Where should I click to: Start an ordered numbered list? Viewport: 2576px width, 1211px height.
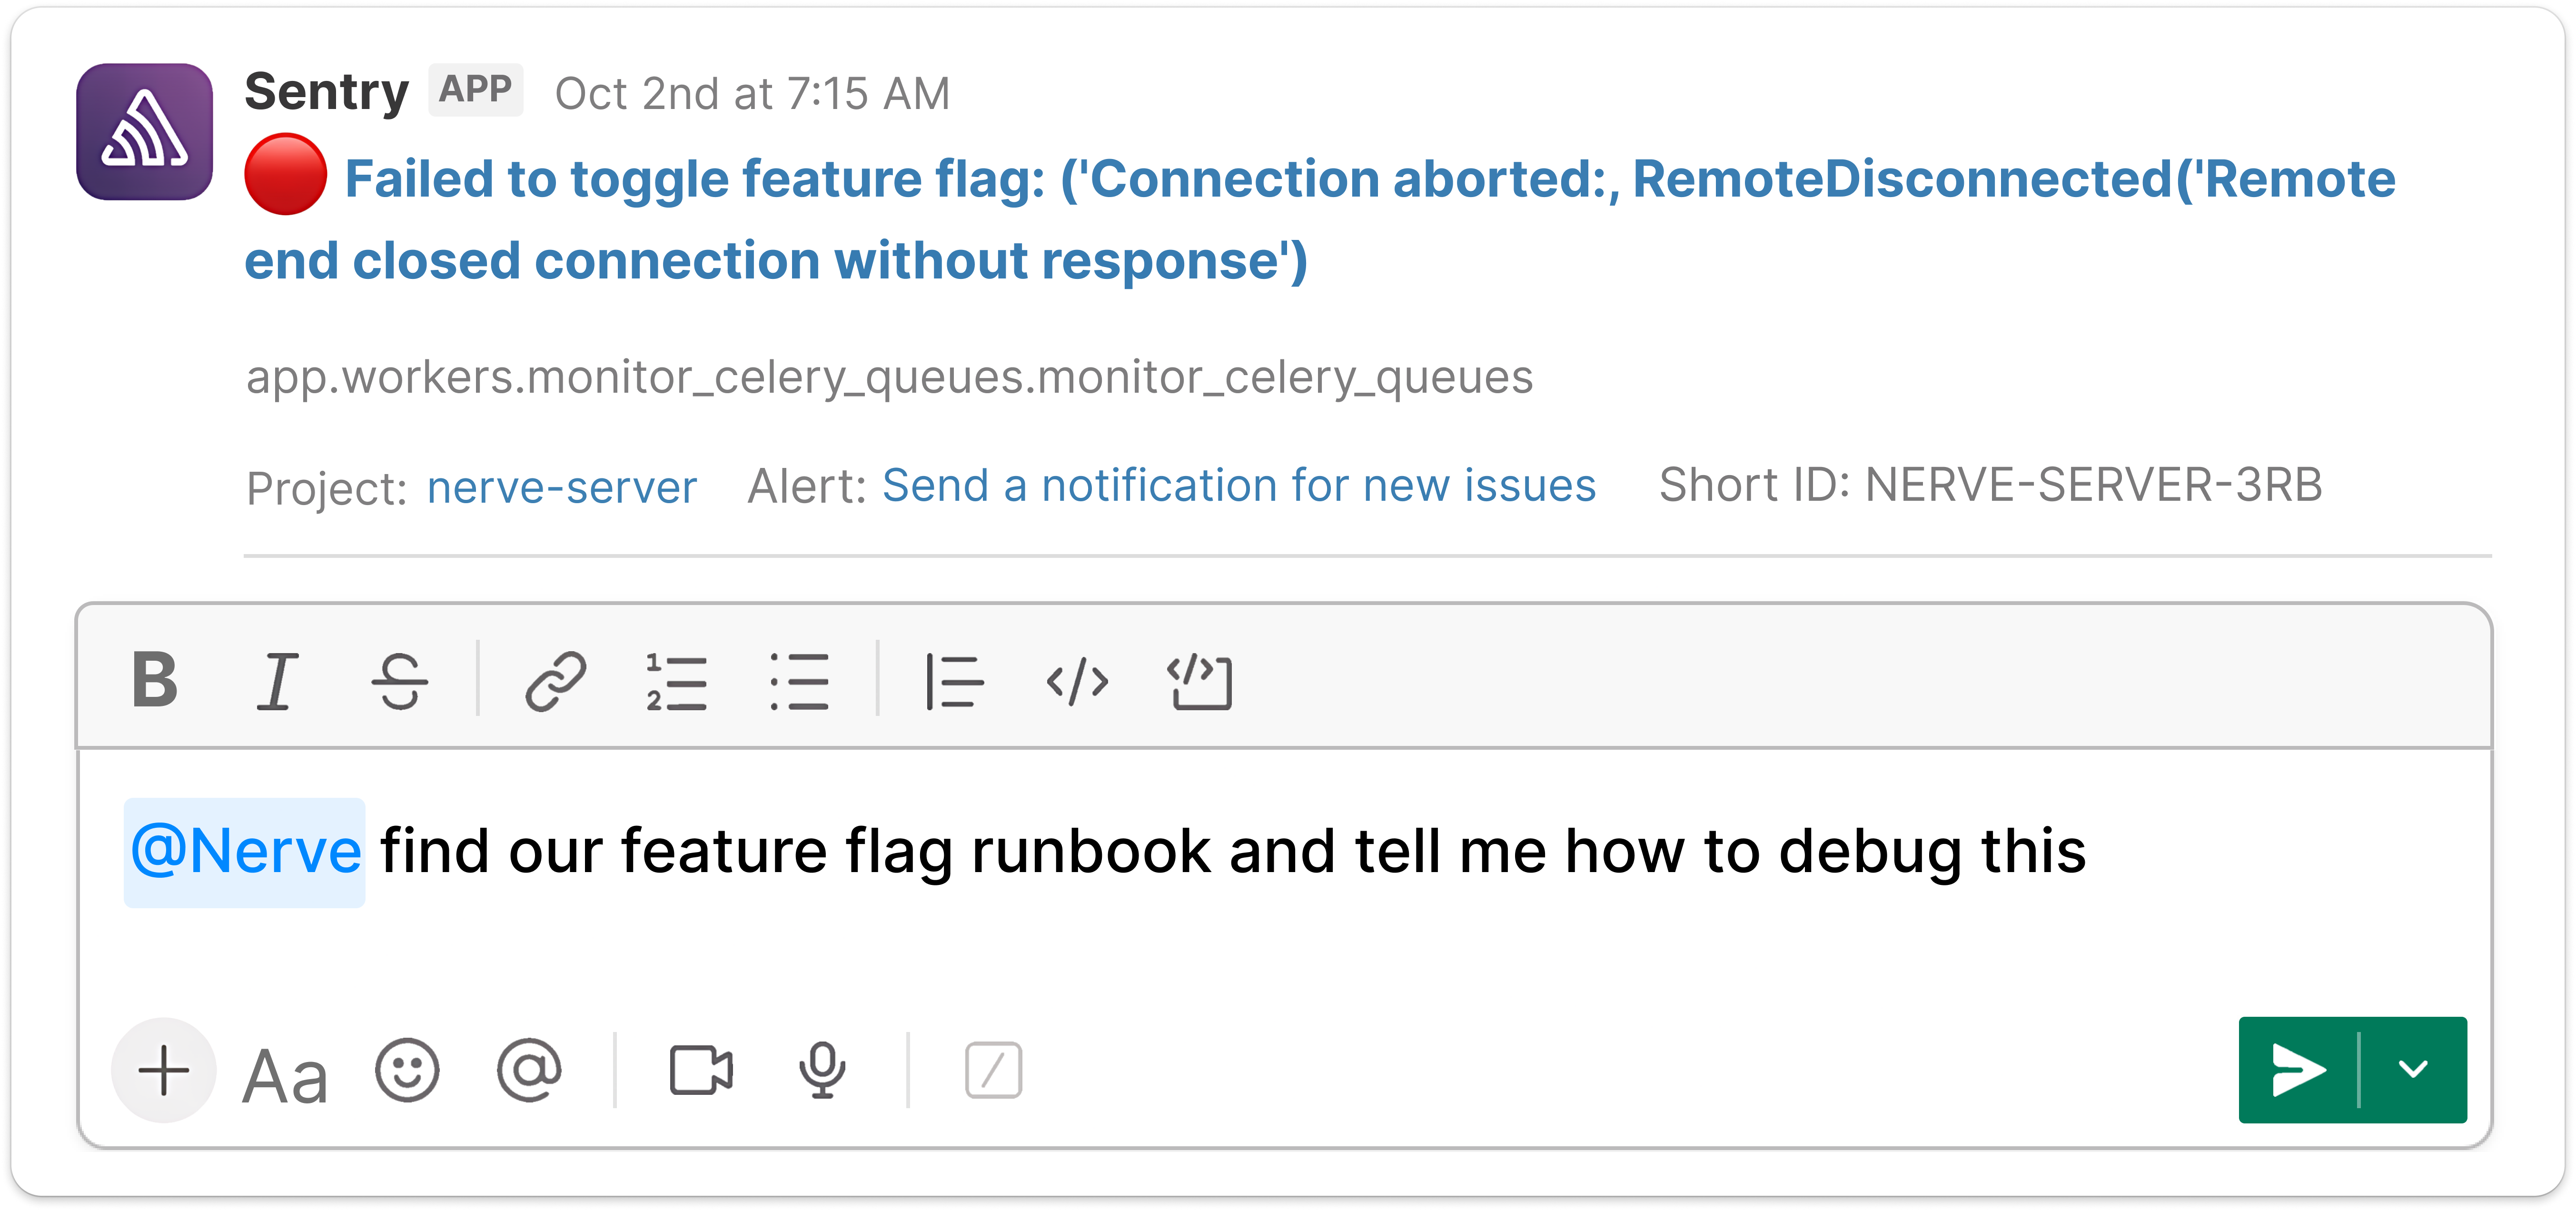tap(676, 681)
